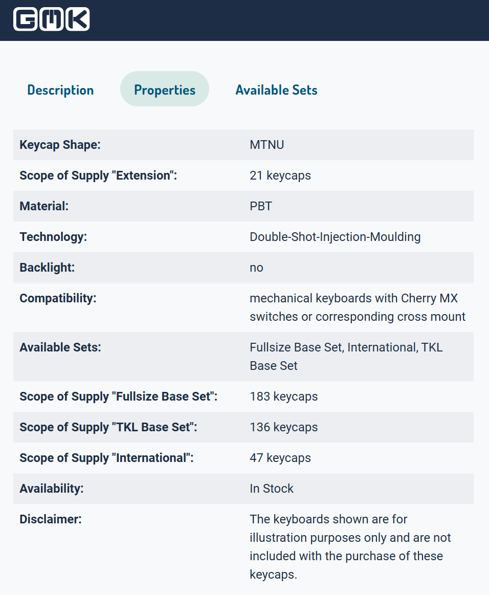Click the PBT material value
This screenshot has width=489, height=595.
click(261, 206)
